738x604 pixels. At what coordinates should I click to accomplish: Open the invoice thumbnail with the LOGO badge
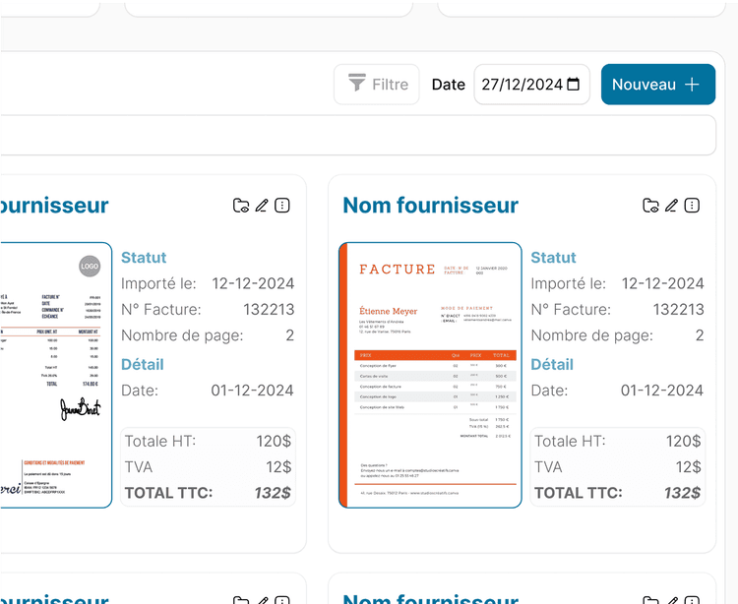56,375
